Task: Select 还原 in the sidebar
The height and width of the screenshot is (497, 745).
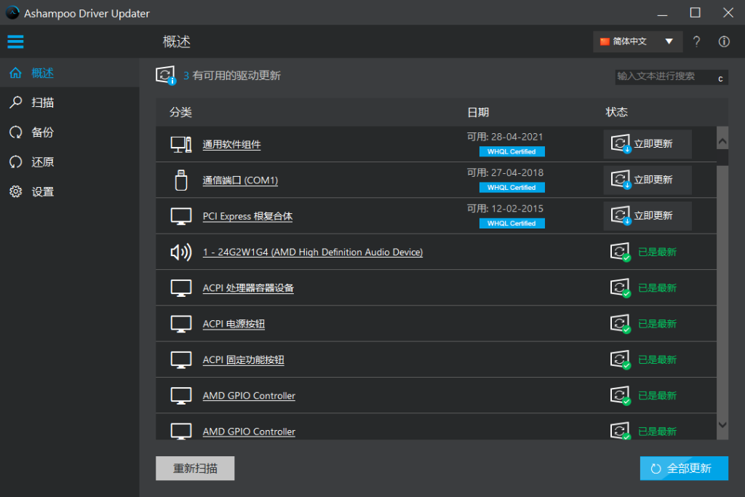Action: pos(42,162)
